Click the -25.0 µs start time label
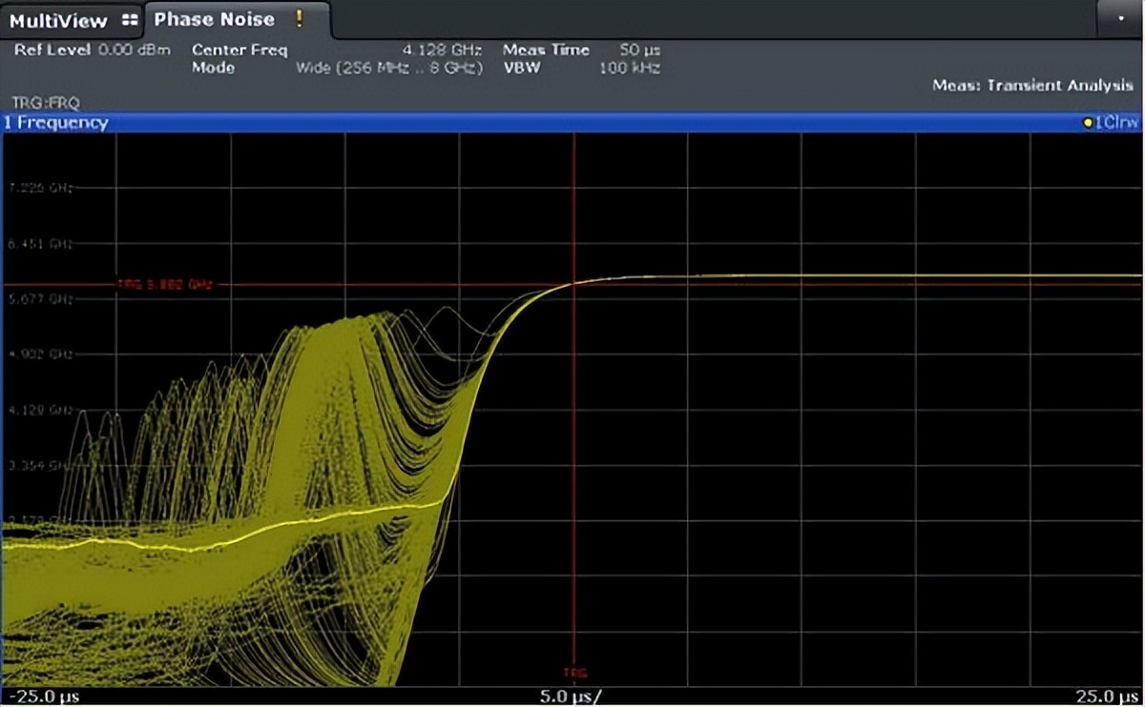1145x707 pixels. (42, 697)
